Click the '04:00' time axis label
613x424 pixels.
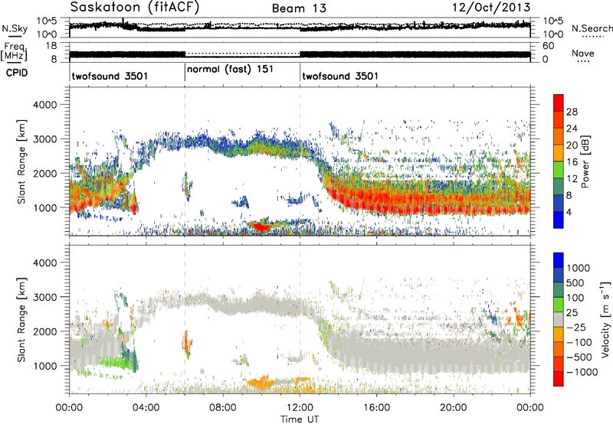pyautogui.click(x=146, y=408)
